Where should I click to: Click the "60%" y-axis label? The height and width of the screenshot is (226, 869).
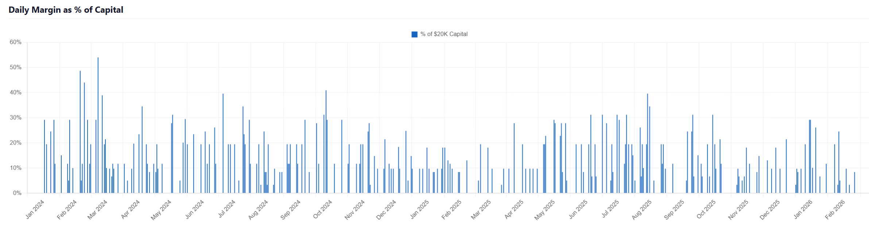coord(16,42)
